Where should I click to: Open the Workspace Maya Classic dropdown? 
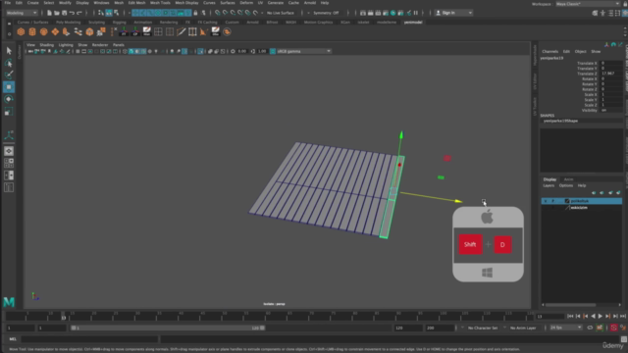[588, 4]
